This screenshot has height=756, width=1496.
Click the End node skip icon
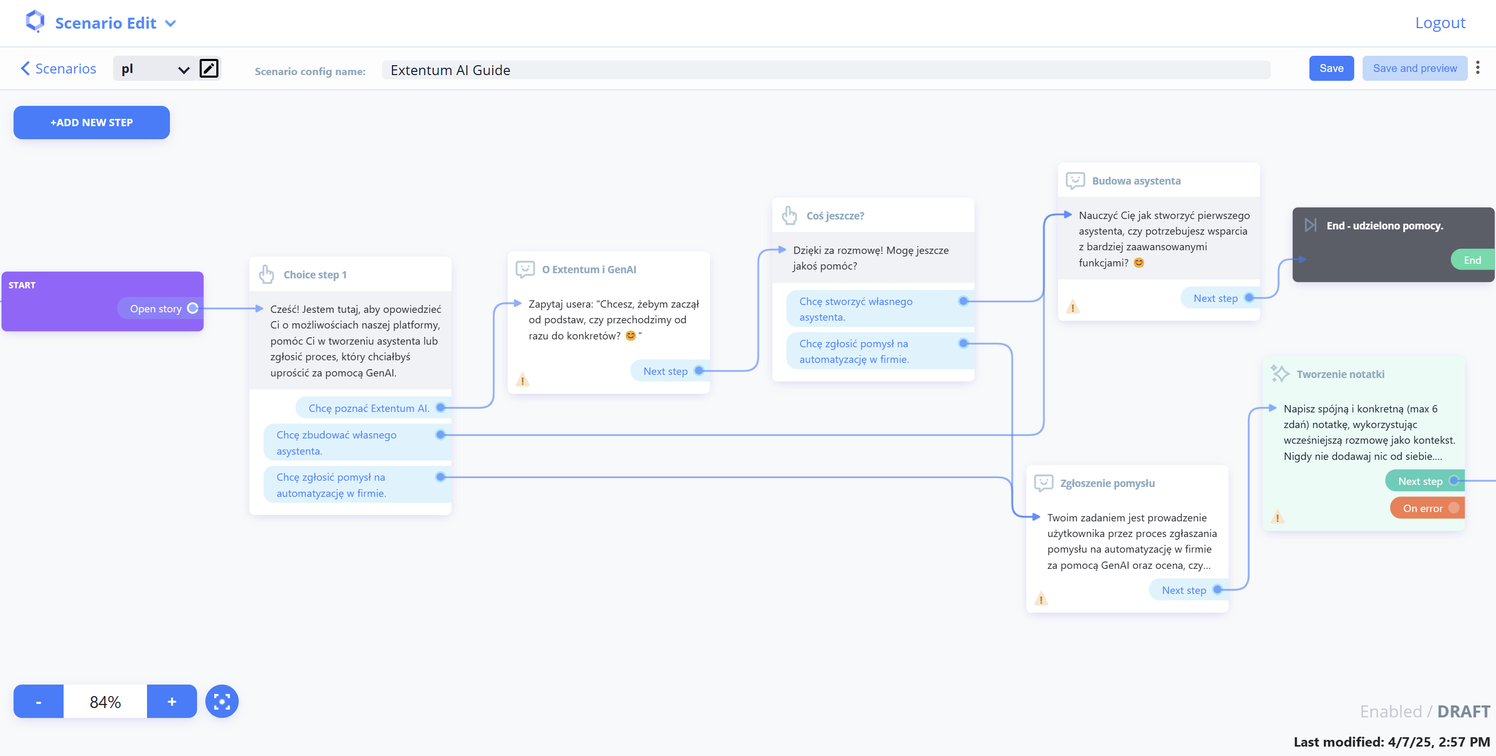[x=1311, y=225]
